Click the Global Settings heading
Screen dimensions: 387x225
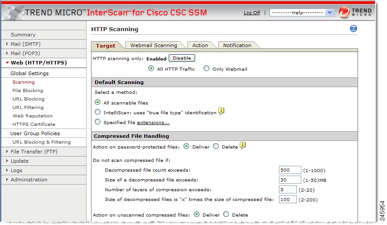point(29,73)
